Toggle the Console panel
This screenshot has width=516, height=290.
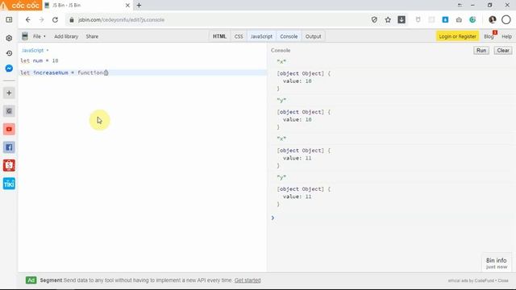pyautogui.click(x=289, y=36)
